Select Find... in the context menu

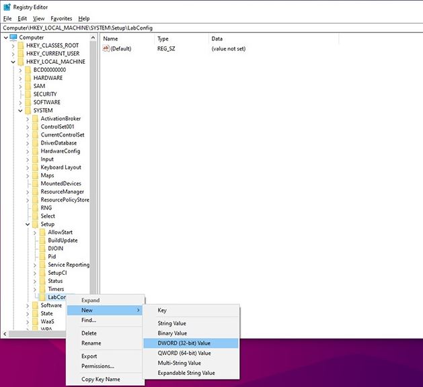click(105, 320)
